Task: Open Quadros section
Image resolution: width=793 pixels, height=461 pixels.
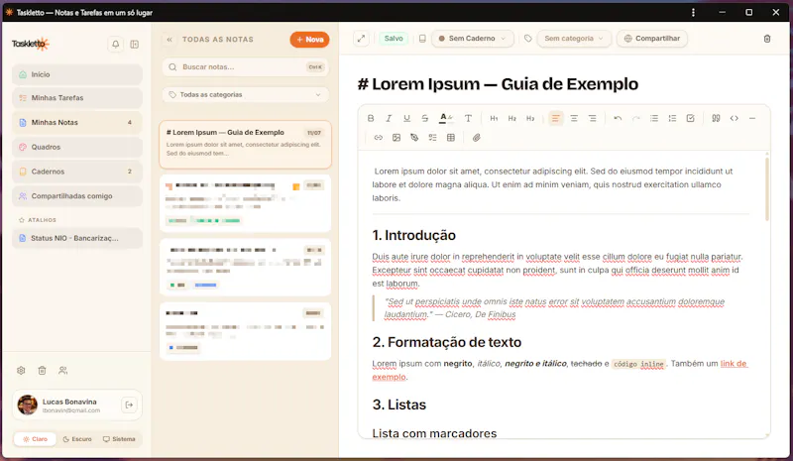Action: click(x=77, y=148)
